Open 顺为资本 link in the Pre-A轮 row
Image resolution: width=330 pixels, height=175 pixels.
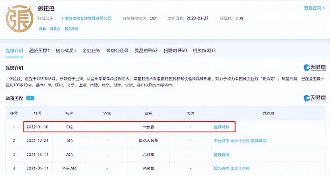221,168
